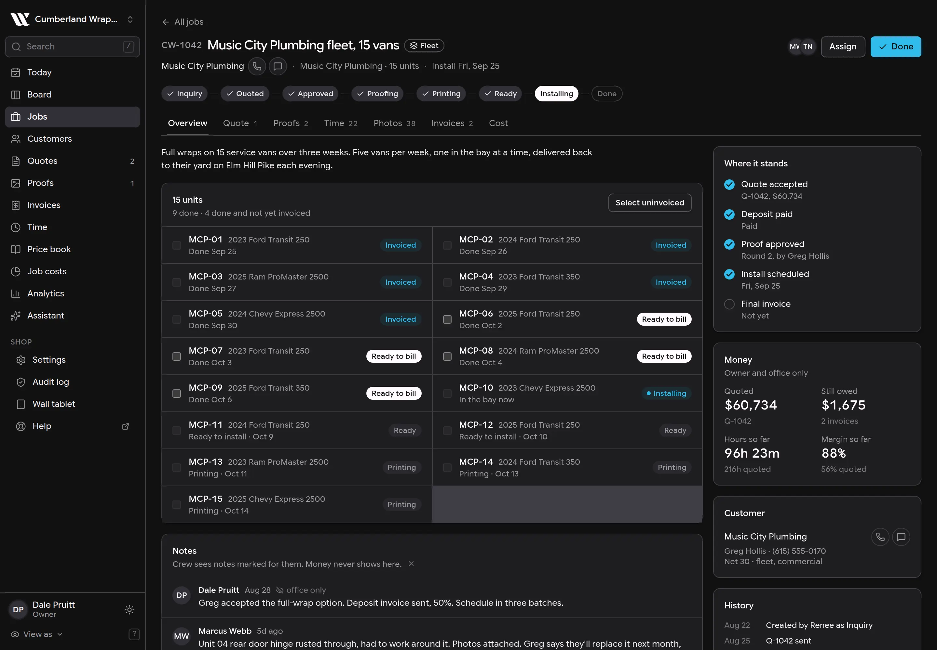This screenshot has width=937, height=650.
Task: Open the Price book
Action: [72, 249]
